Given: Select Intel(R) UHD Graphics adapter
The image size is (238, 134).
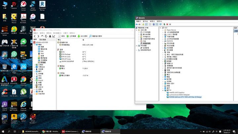Looking at the screenshot, I should (177, 93).
